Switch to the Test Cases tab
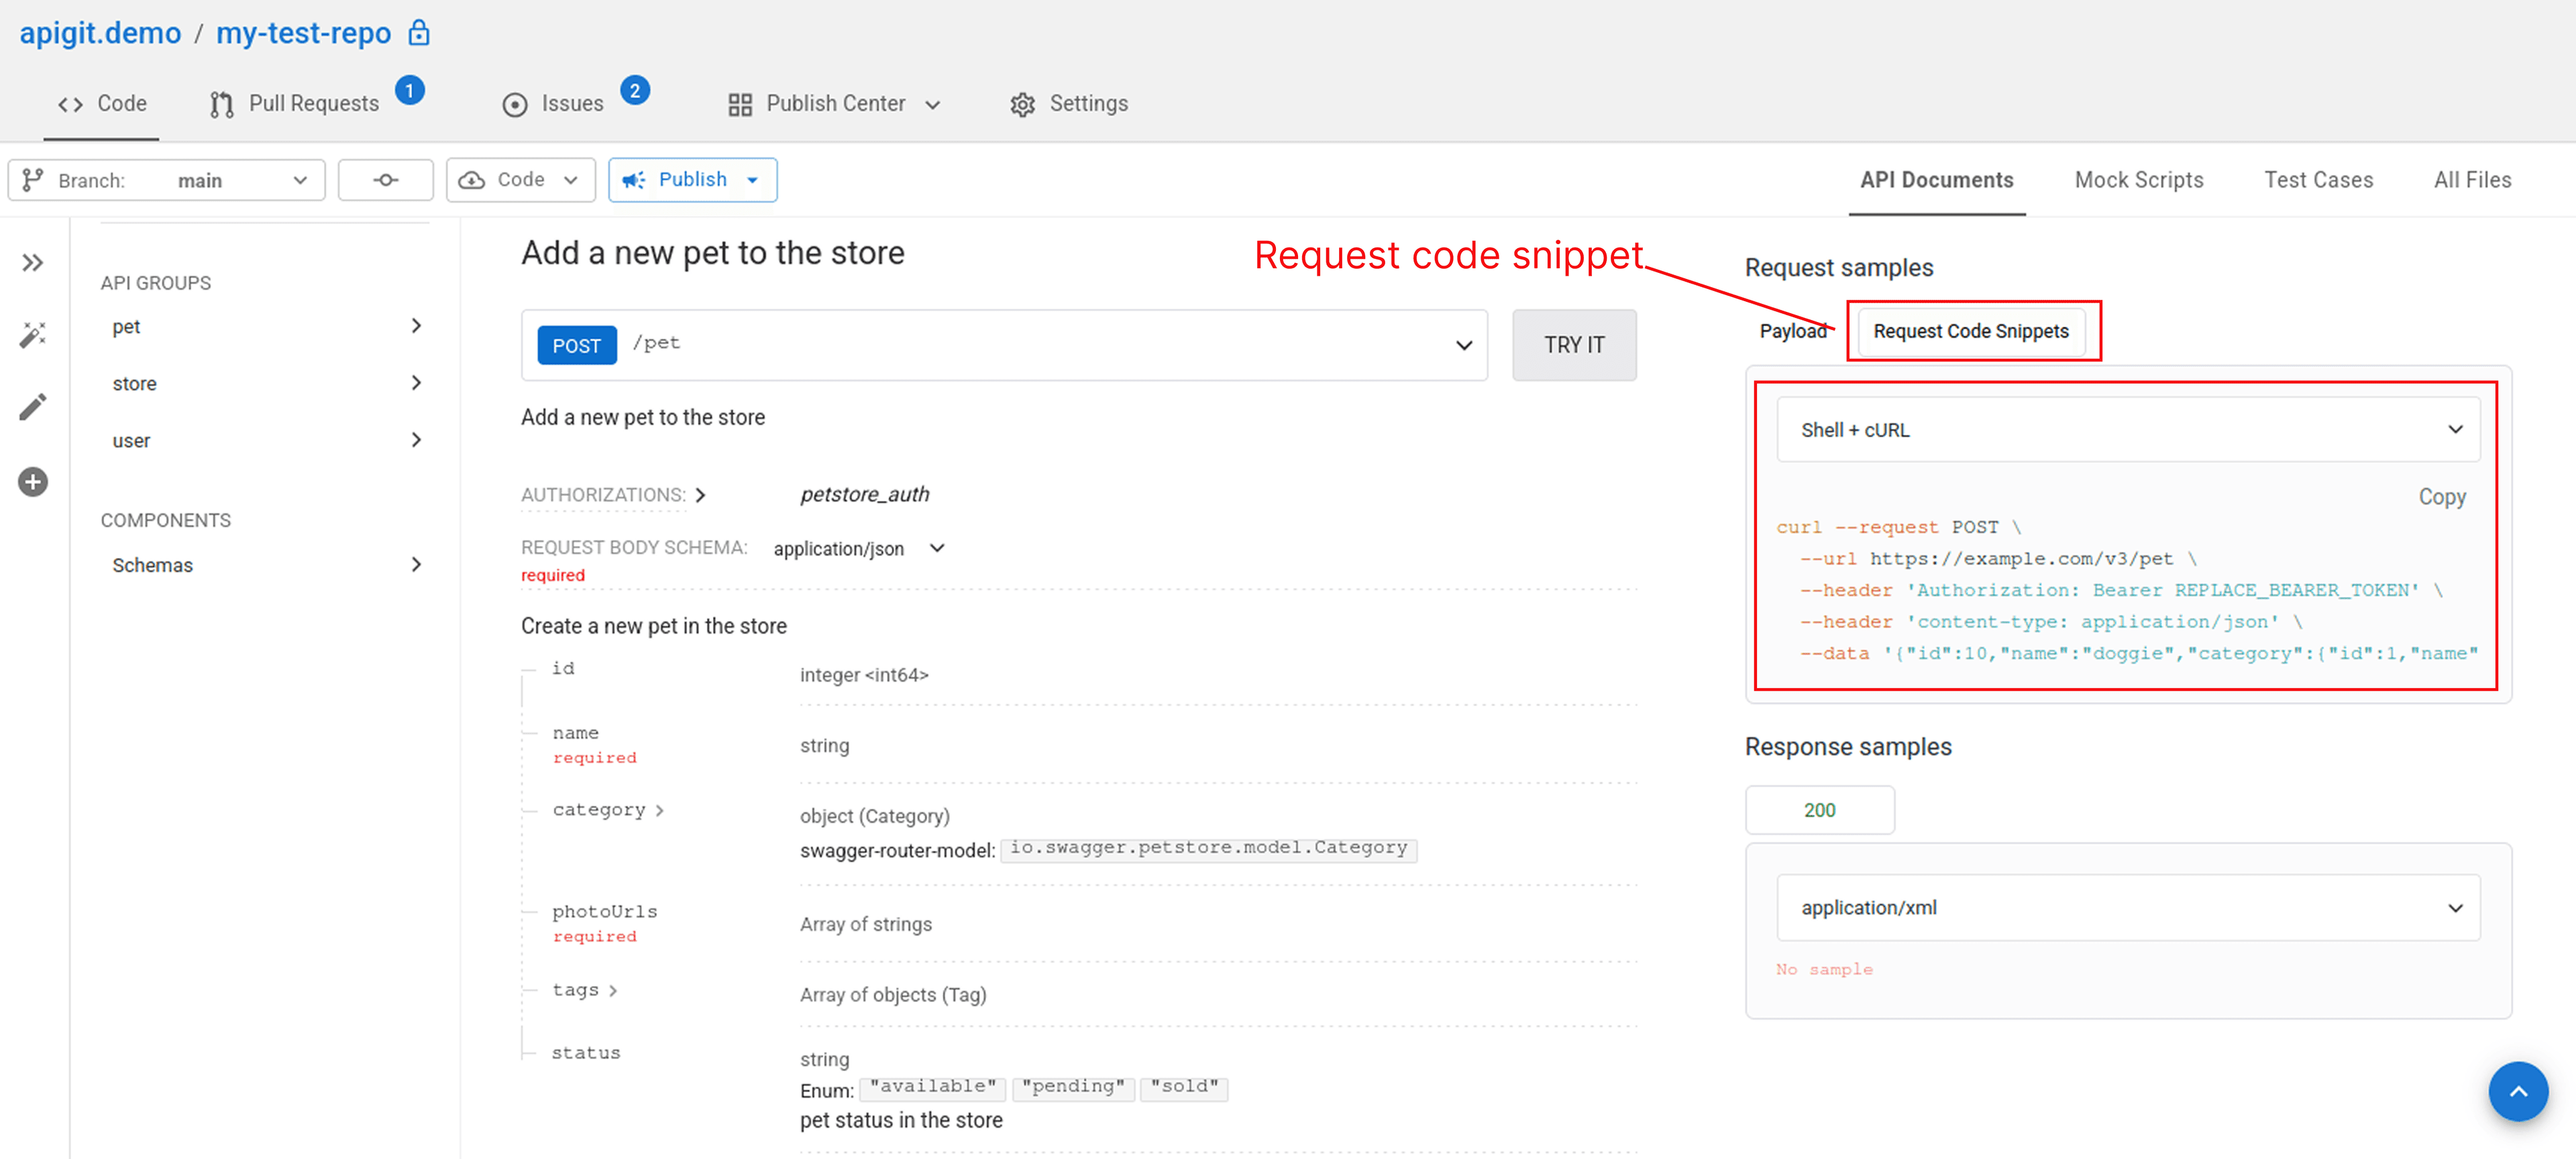The height and width of the screenshot is (1159, 2576). tap(2318, 180)
